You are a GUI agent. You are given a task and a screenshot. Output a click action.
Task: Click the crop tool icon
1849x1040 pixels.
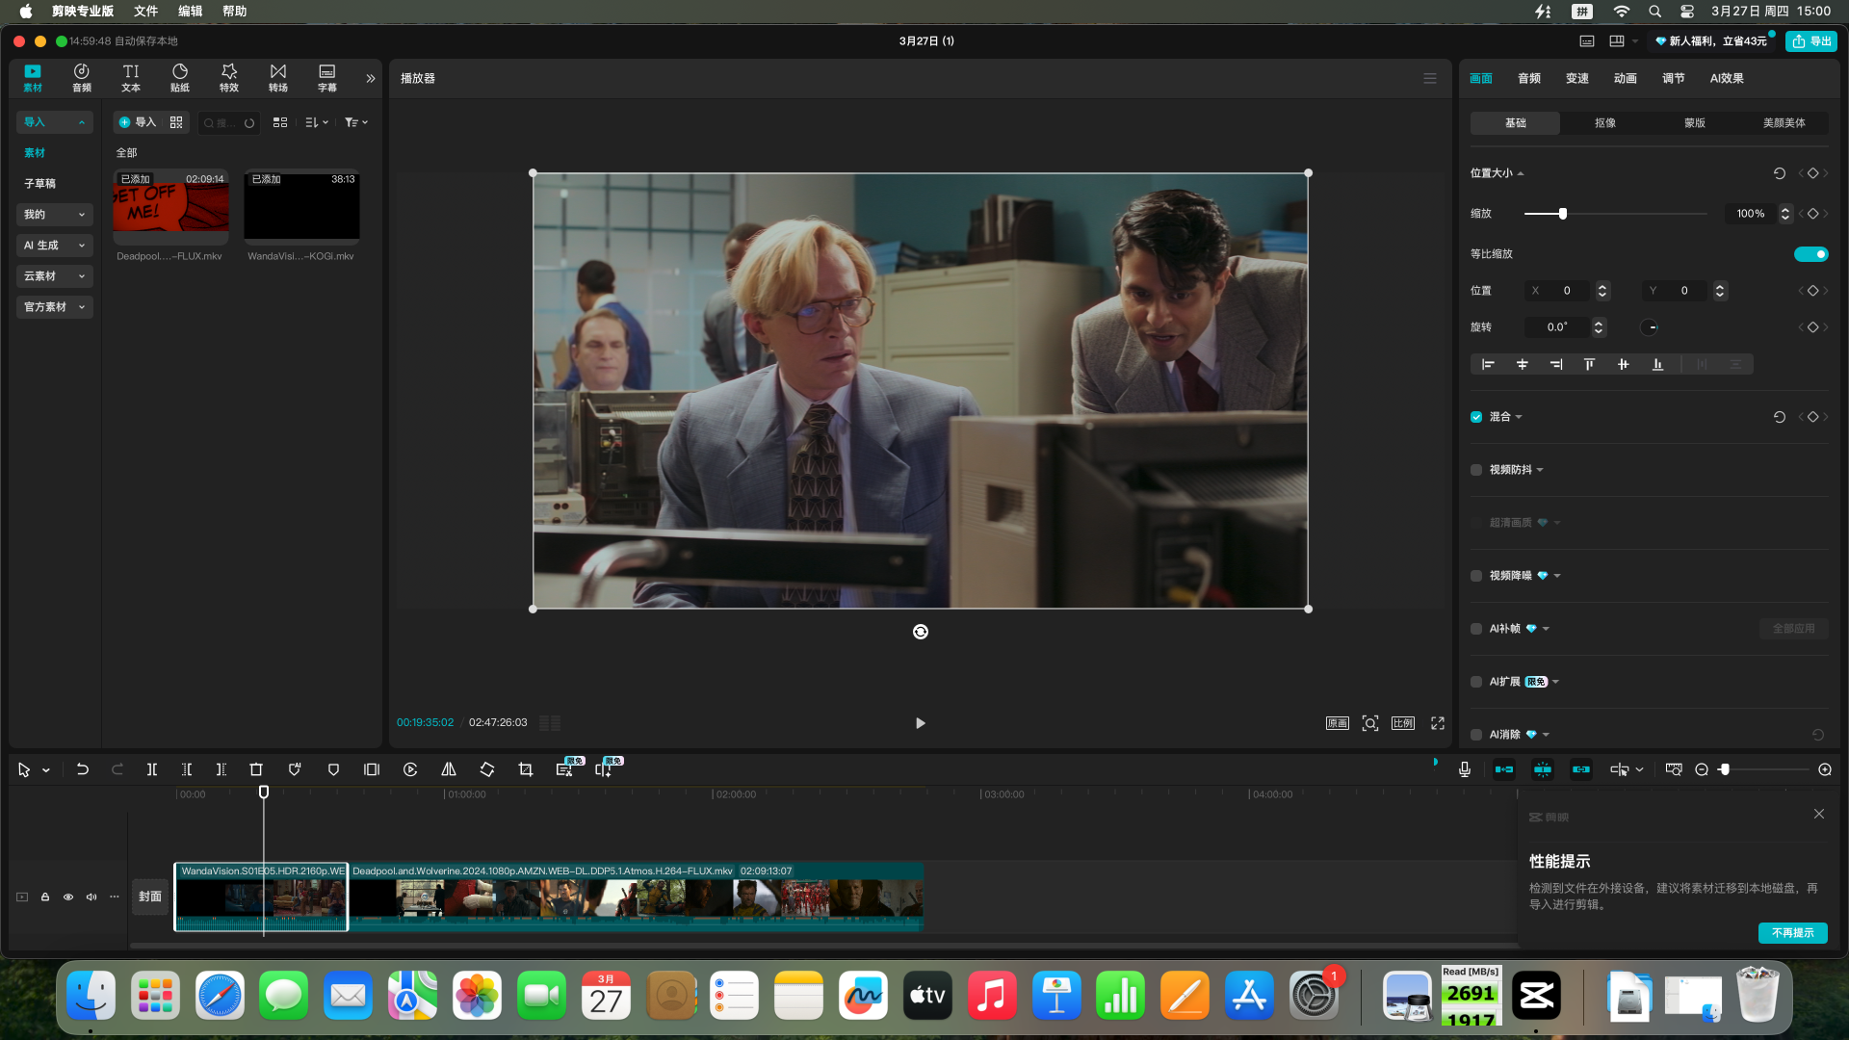tap(526, 769)
